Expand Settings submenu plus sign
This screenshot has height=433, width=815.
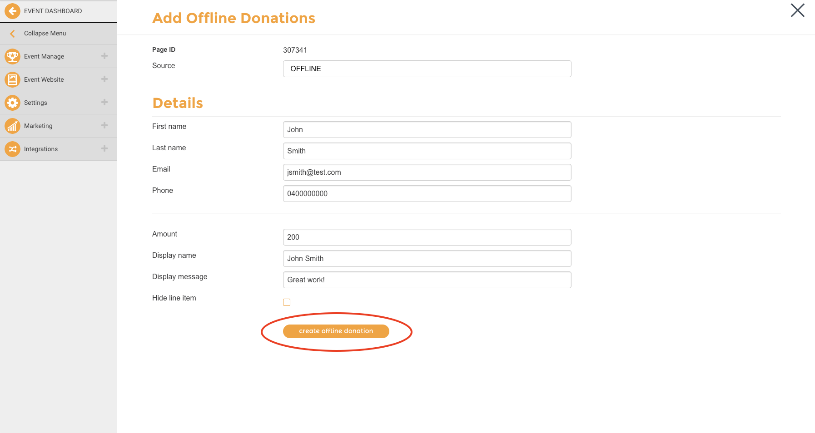click(x=104, y=102)
